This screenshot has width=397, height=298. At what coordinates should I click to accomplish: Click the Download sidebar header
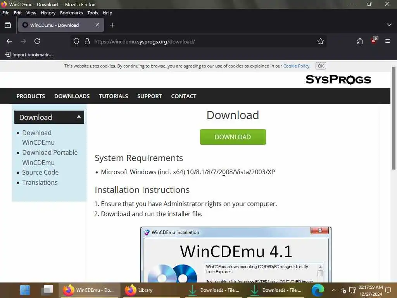[x=49, y=117]
